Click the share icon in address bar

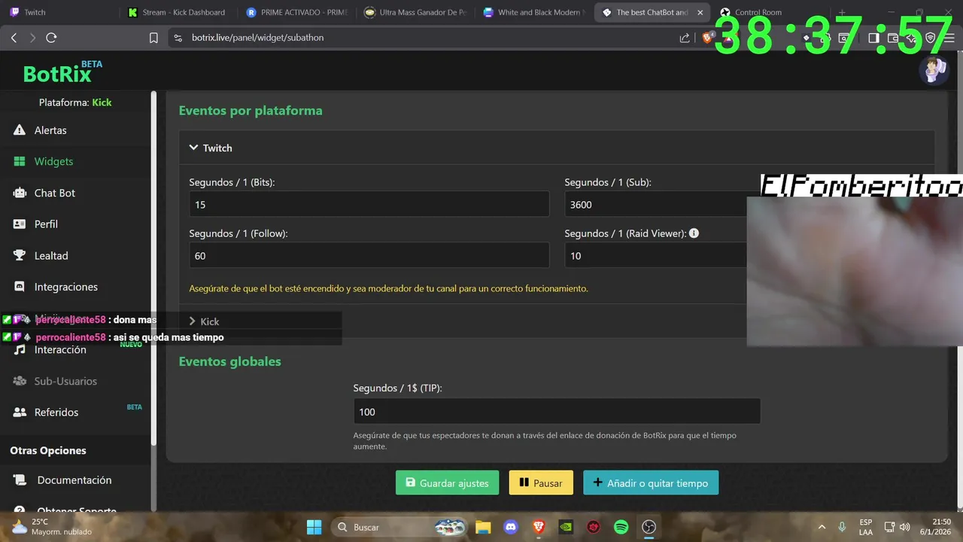coord(685,38)
